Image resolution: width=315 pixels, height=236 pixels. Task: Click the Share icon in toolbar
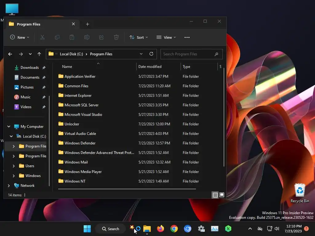[x=102, y=37]
